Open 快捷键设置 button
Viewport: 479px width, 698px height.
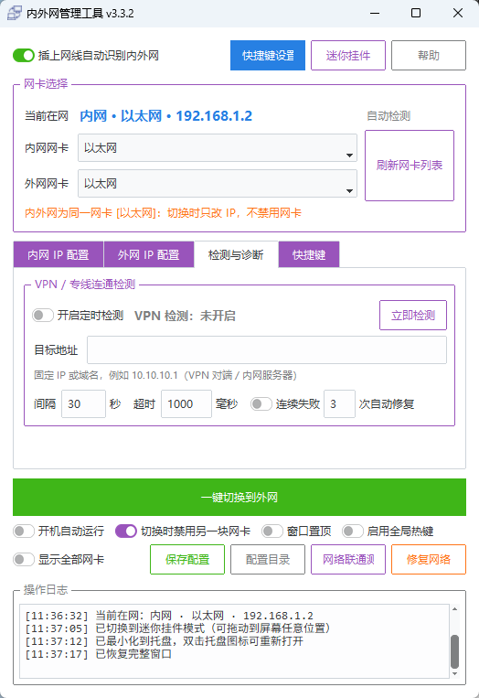click(268, 56)
